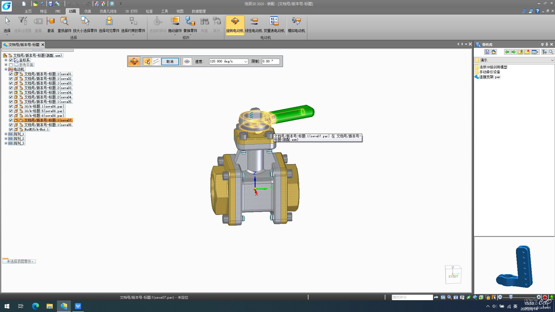This screenshot has height=312, width=555.
Task: Open the 演示 folder dropdown in parts library
Action: point(552,60)
